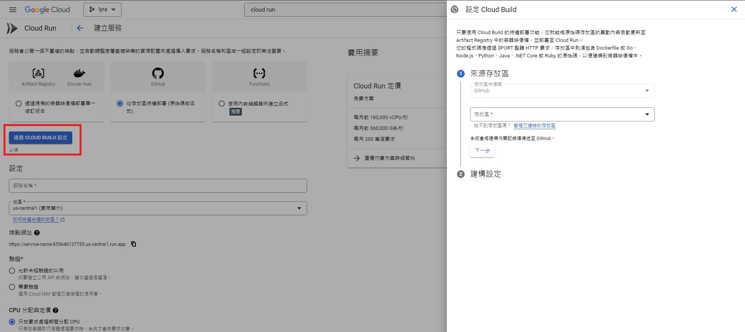Click the 費用摘要 heading
Image resolution: width=745 pixels, height=332 pixels.
tap(363, 53)
